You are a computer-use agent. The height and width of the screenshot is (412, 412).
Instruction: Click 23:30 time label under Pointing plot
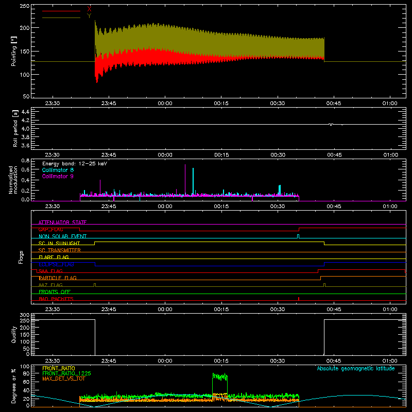coord(53,104)
